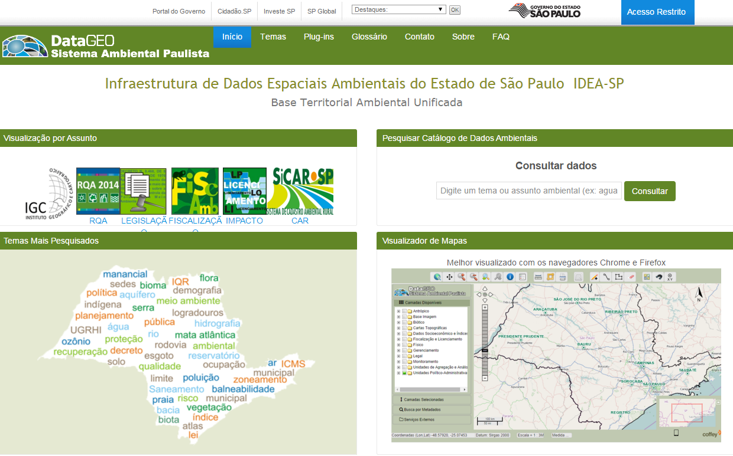Click the map zoom level slider bar
Viewport: 733px width, 456px height.
pyautogui.click(x=485, y=342)
